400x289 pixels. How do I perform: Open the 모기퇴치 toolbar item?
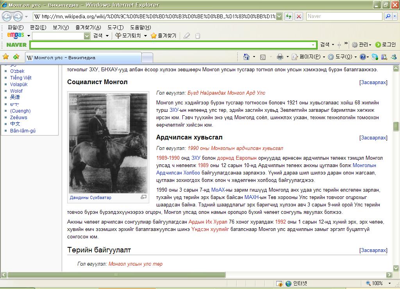pos(128,35)
